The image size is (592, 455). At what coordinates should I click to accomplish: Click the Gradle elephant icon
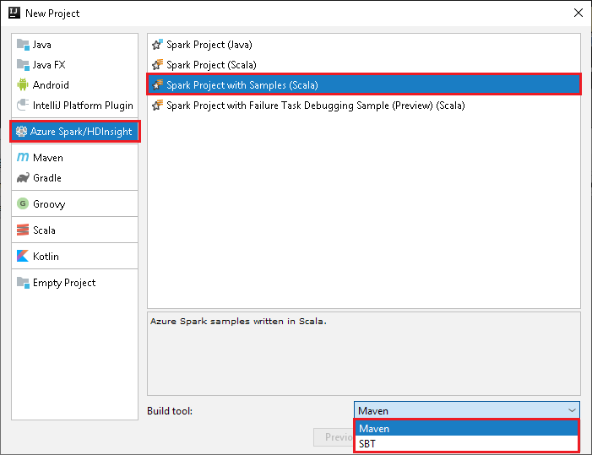coord(23,178)
